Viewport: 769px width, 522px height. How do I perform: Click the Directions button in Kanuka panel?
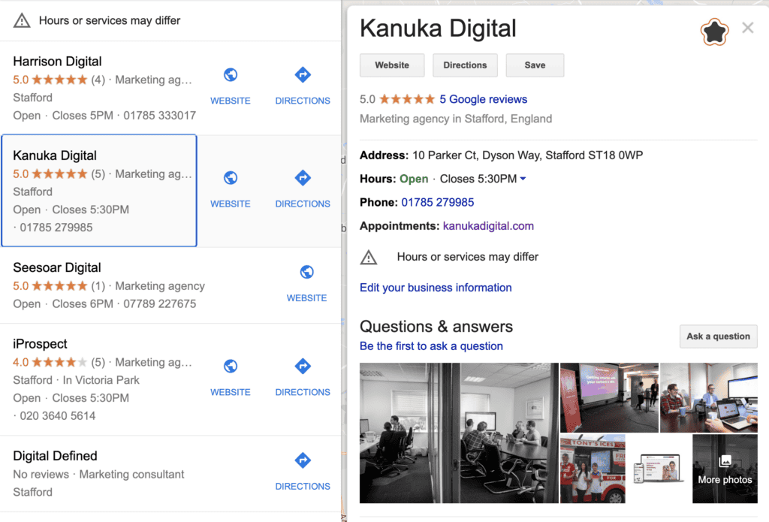coord(465,65)
